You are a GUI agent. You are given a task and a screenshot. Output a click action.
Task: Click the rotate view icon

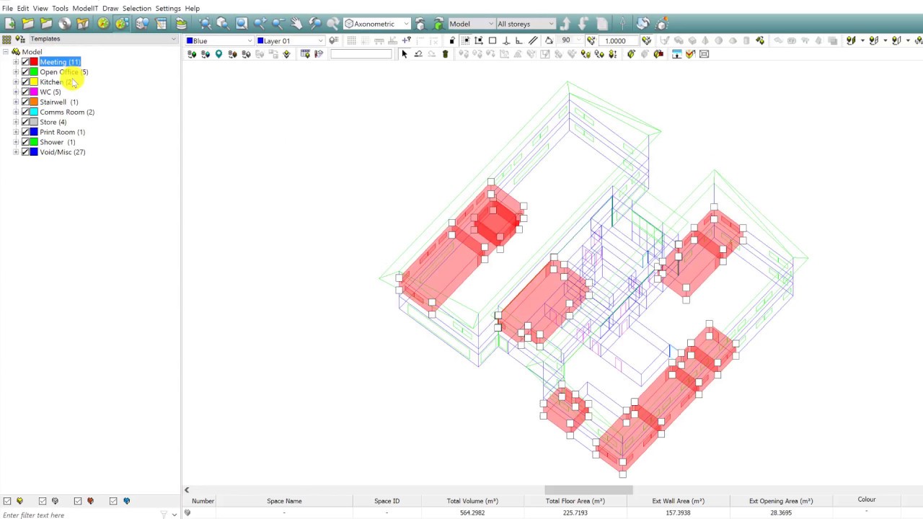(642, 24)
